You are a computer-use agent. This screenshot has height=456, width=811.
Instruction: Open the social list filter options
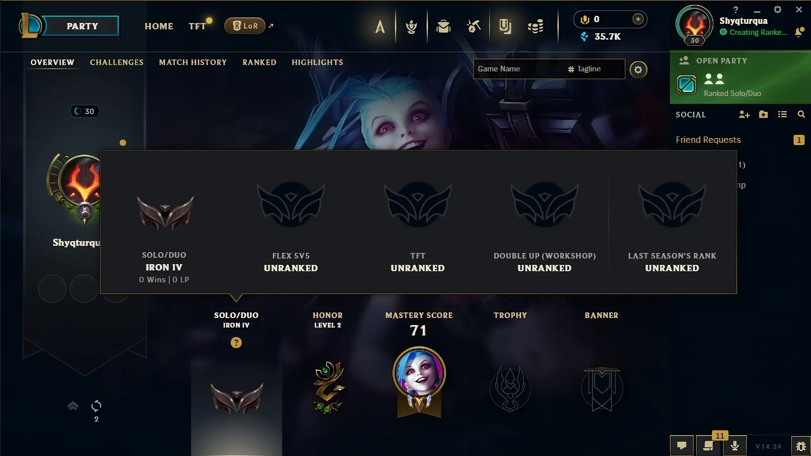pos(782,115)
